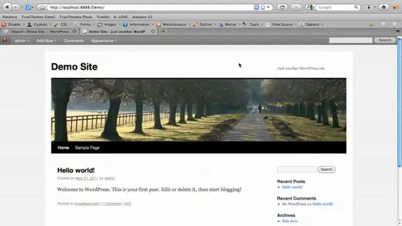Image resolution: width=402 pixels, height=226 pixels.
Task: Click the WordPress admin bar avatar icon
Action: tap(4, 40)
